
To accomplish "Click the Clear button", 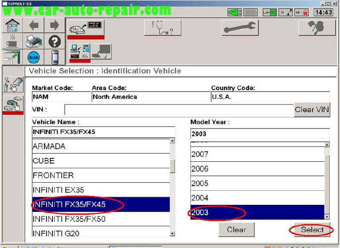I will (236, 230).
